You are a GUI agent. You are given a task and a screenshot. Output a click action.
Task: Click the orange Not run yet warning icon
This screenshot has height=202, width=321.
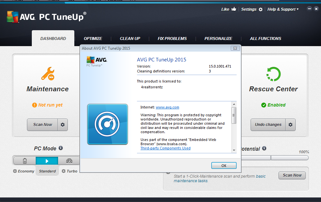click(34, 105)
